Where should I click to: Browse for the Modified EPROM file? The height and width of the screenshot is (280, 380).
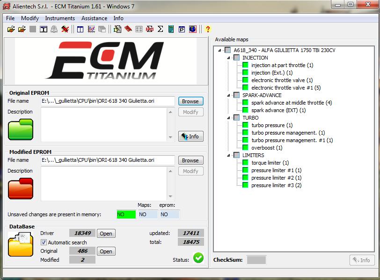tap(191, 160)
